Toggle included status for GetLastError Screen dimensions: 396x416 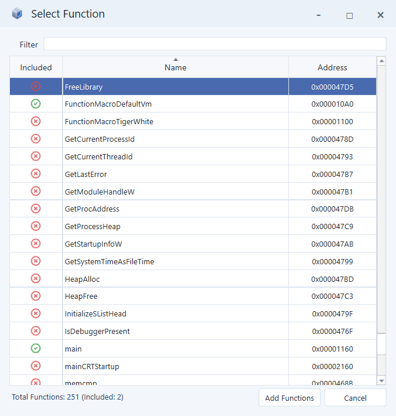tap(36, 174)
